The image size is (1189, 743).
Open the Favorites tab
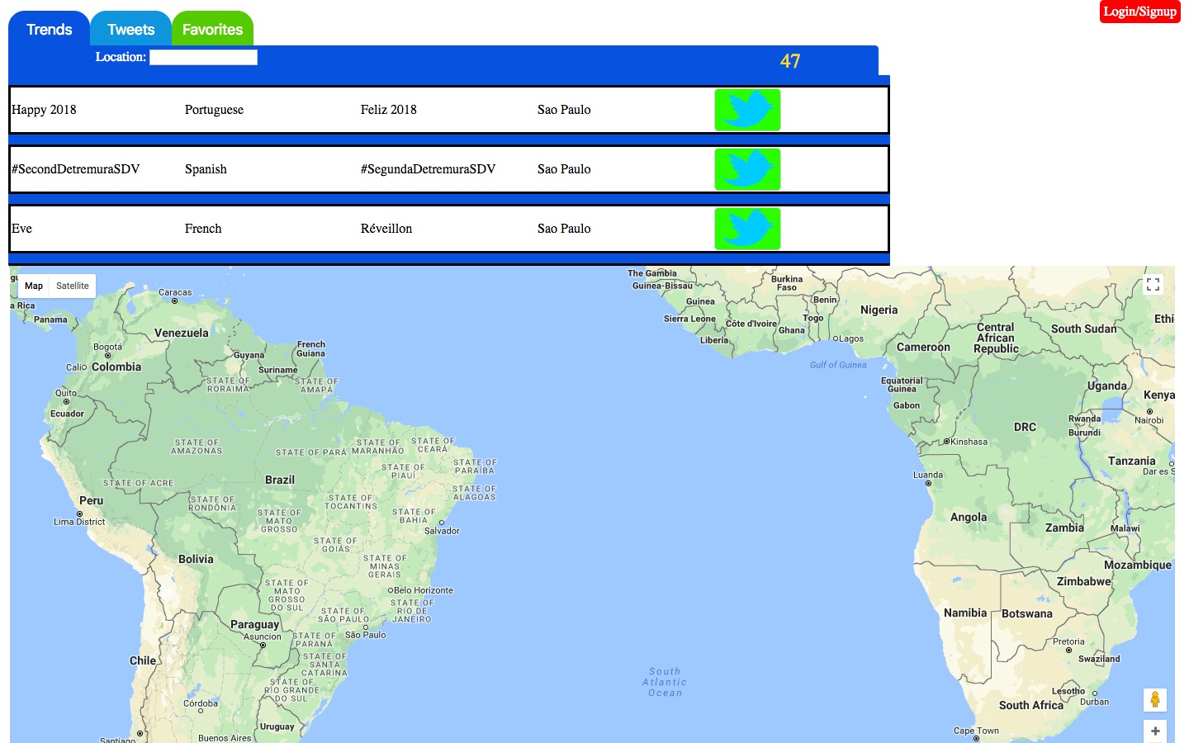(x=213, y=30)
